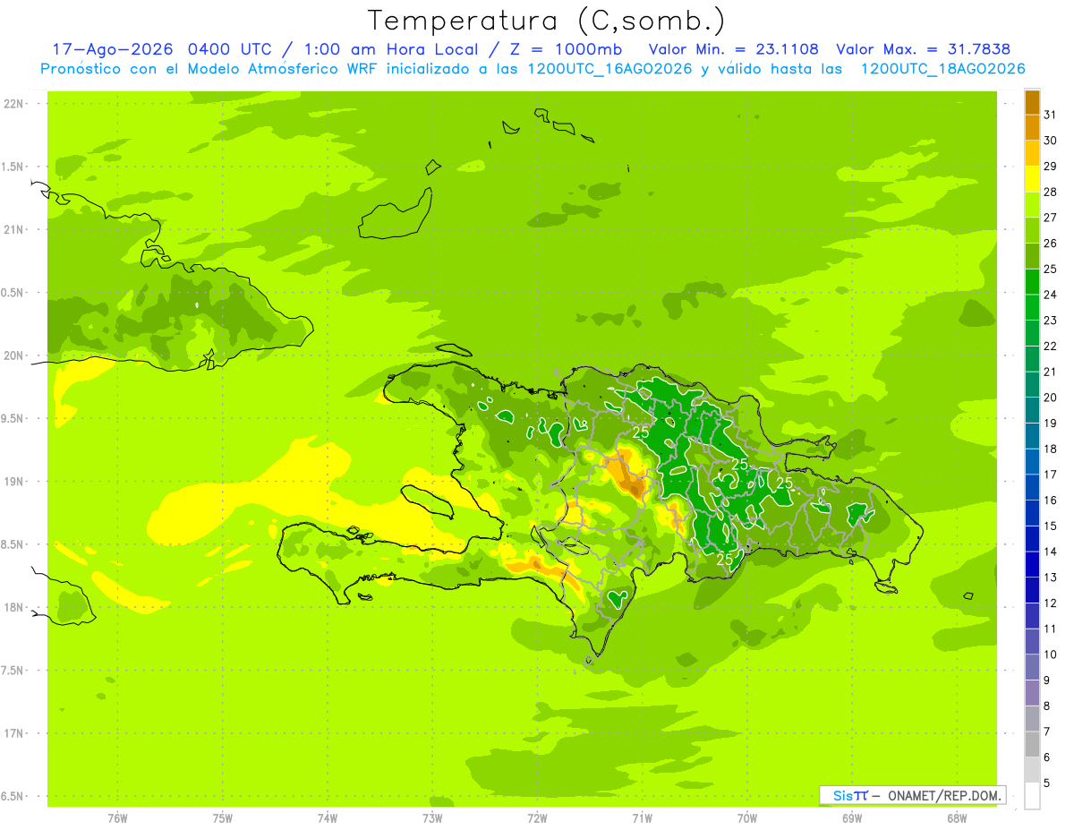Pick the blue swatch between 15 and 16
Viewport: 1074px width, 830px height.
[1032, 513]
